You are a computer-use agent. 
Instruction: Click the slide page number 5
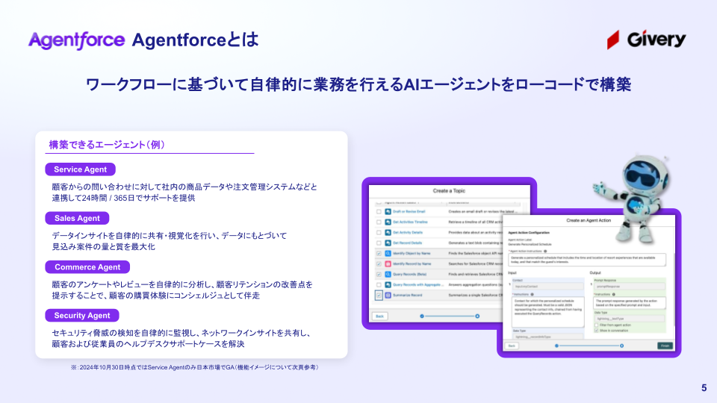704,388
